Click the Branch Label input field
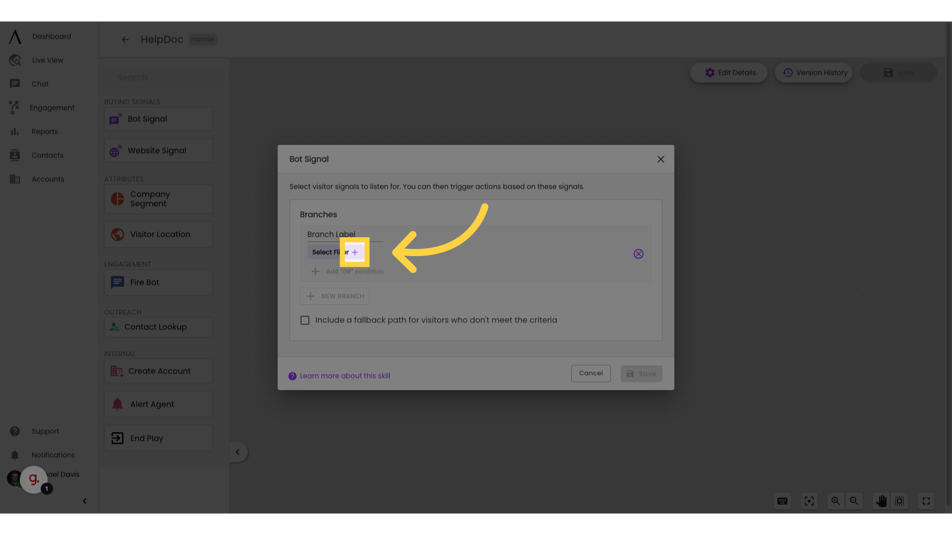This screenshot has height=535, width=952. (x=345, y=234)
